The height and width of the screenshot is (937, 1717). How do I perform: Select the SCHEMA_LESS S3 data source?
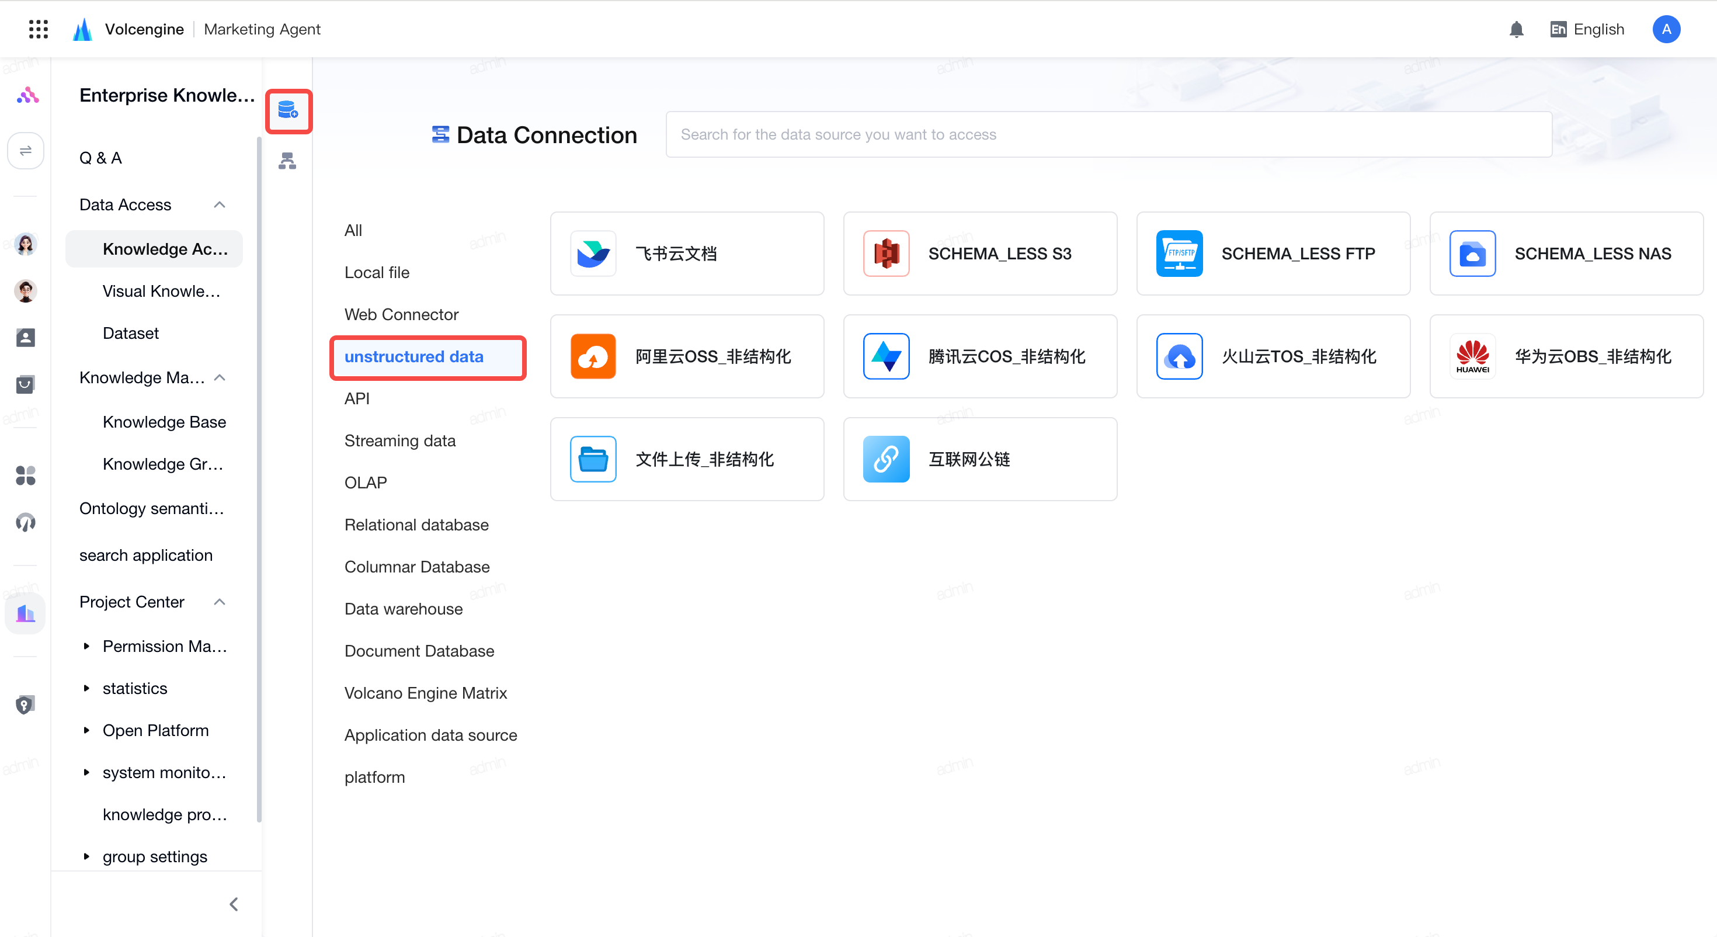click(x=980, y=254)
